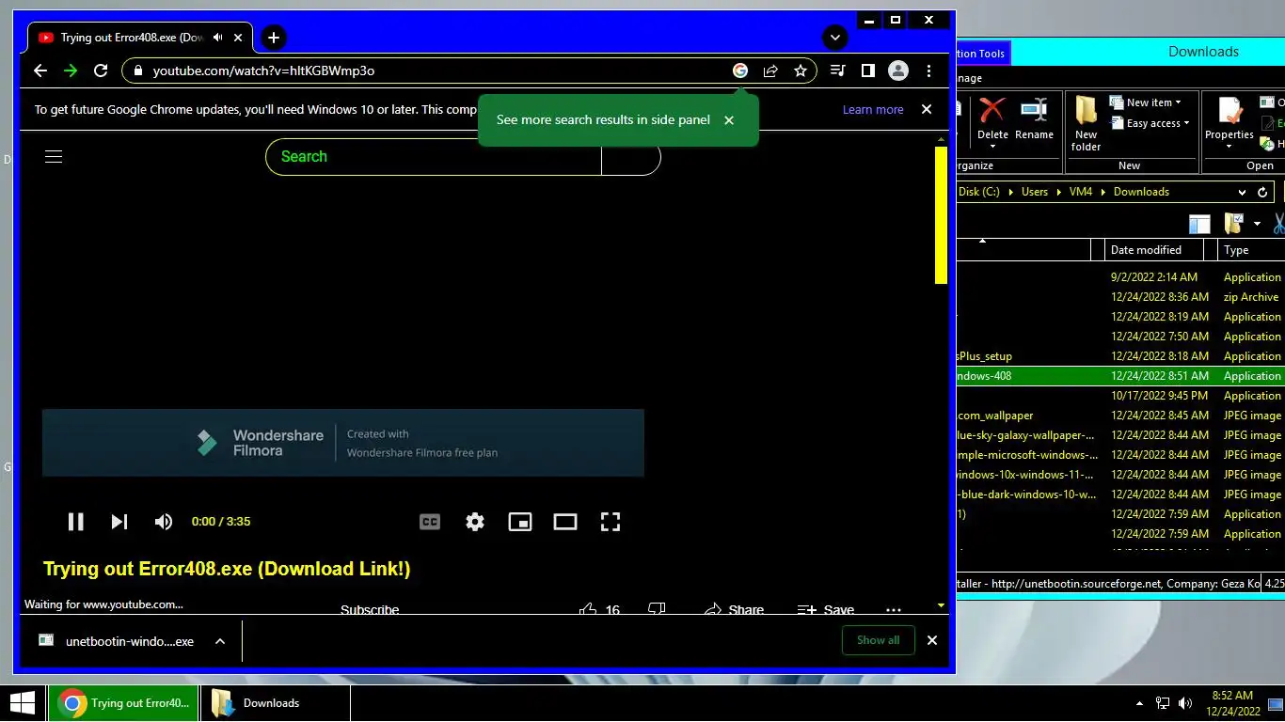Image resolution: width=1285 pixels, height=722 pixels.
Task: Show all downloads in Chrome
Action: (x=878, y=640)
